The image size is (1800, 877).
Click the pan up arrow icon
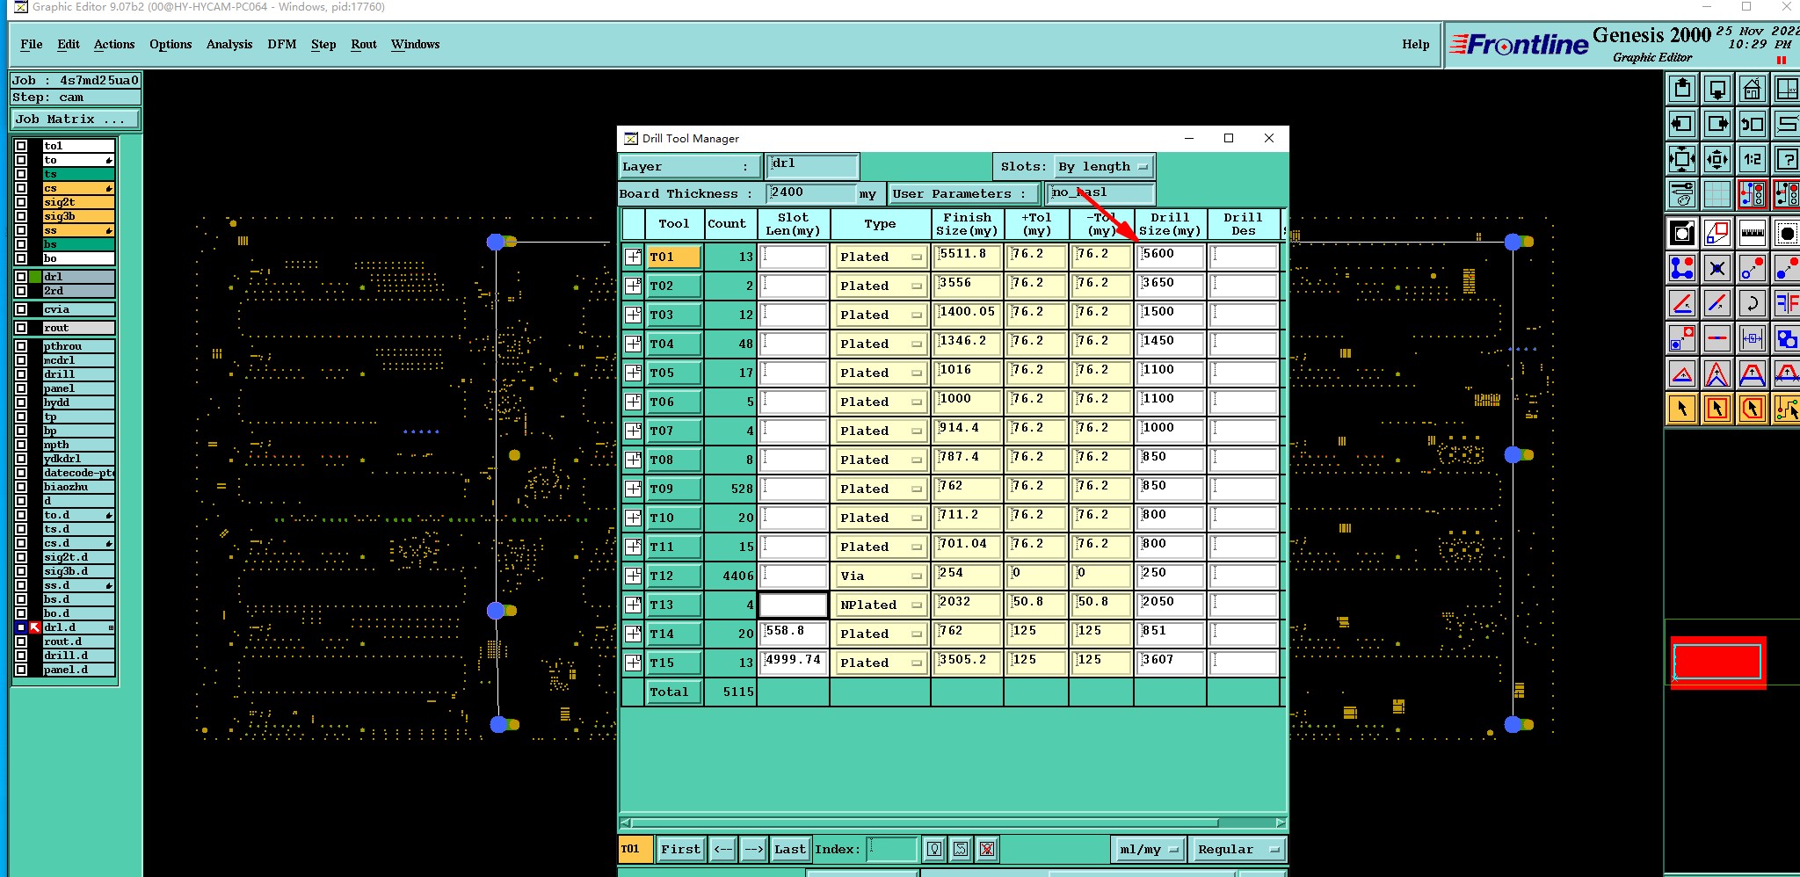(x=1682, y=89)
